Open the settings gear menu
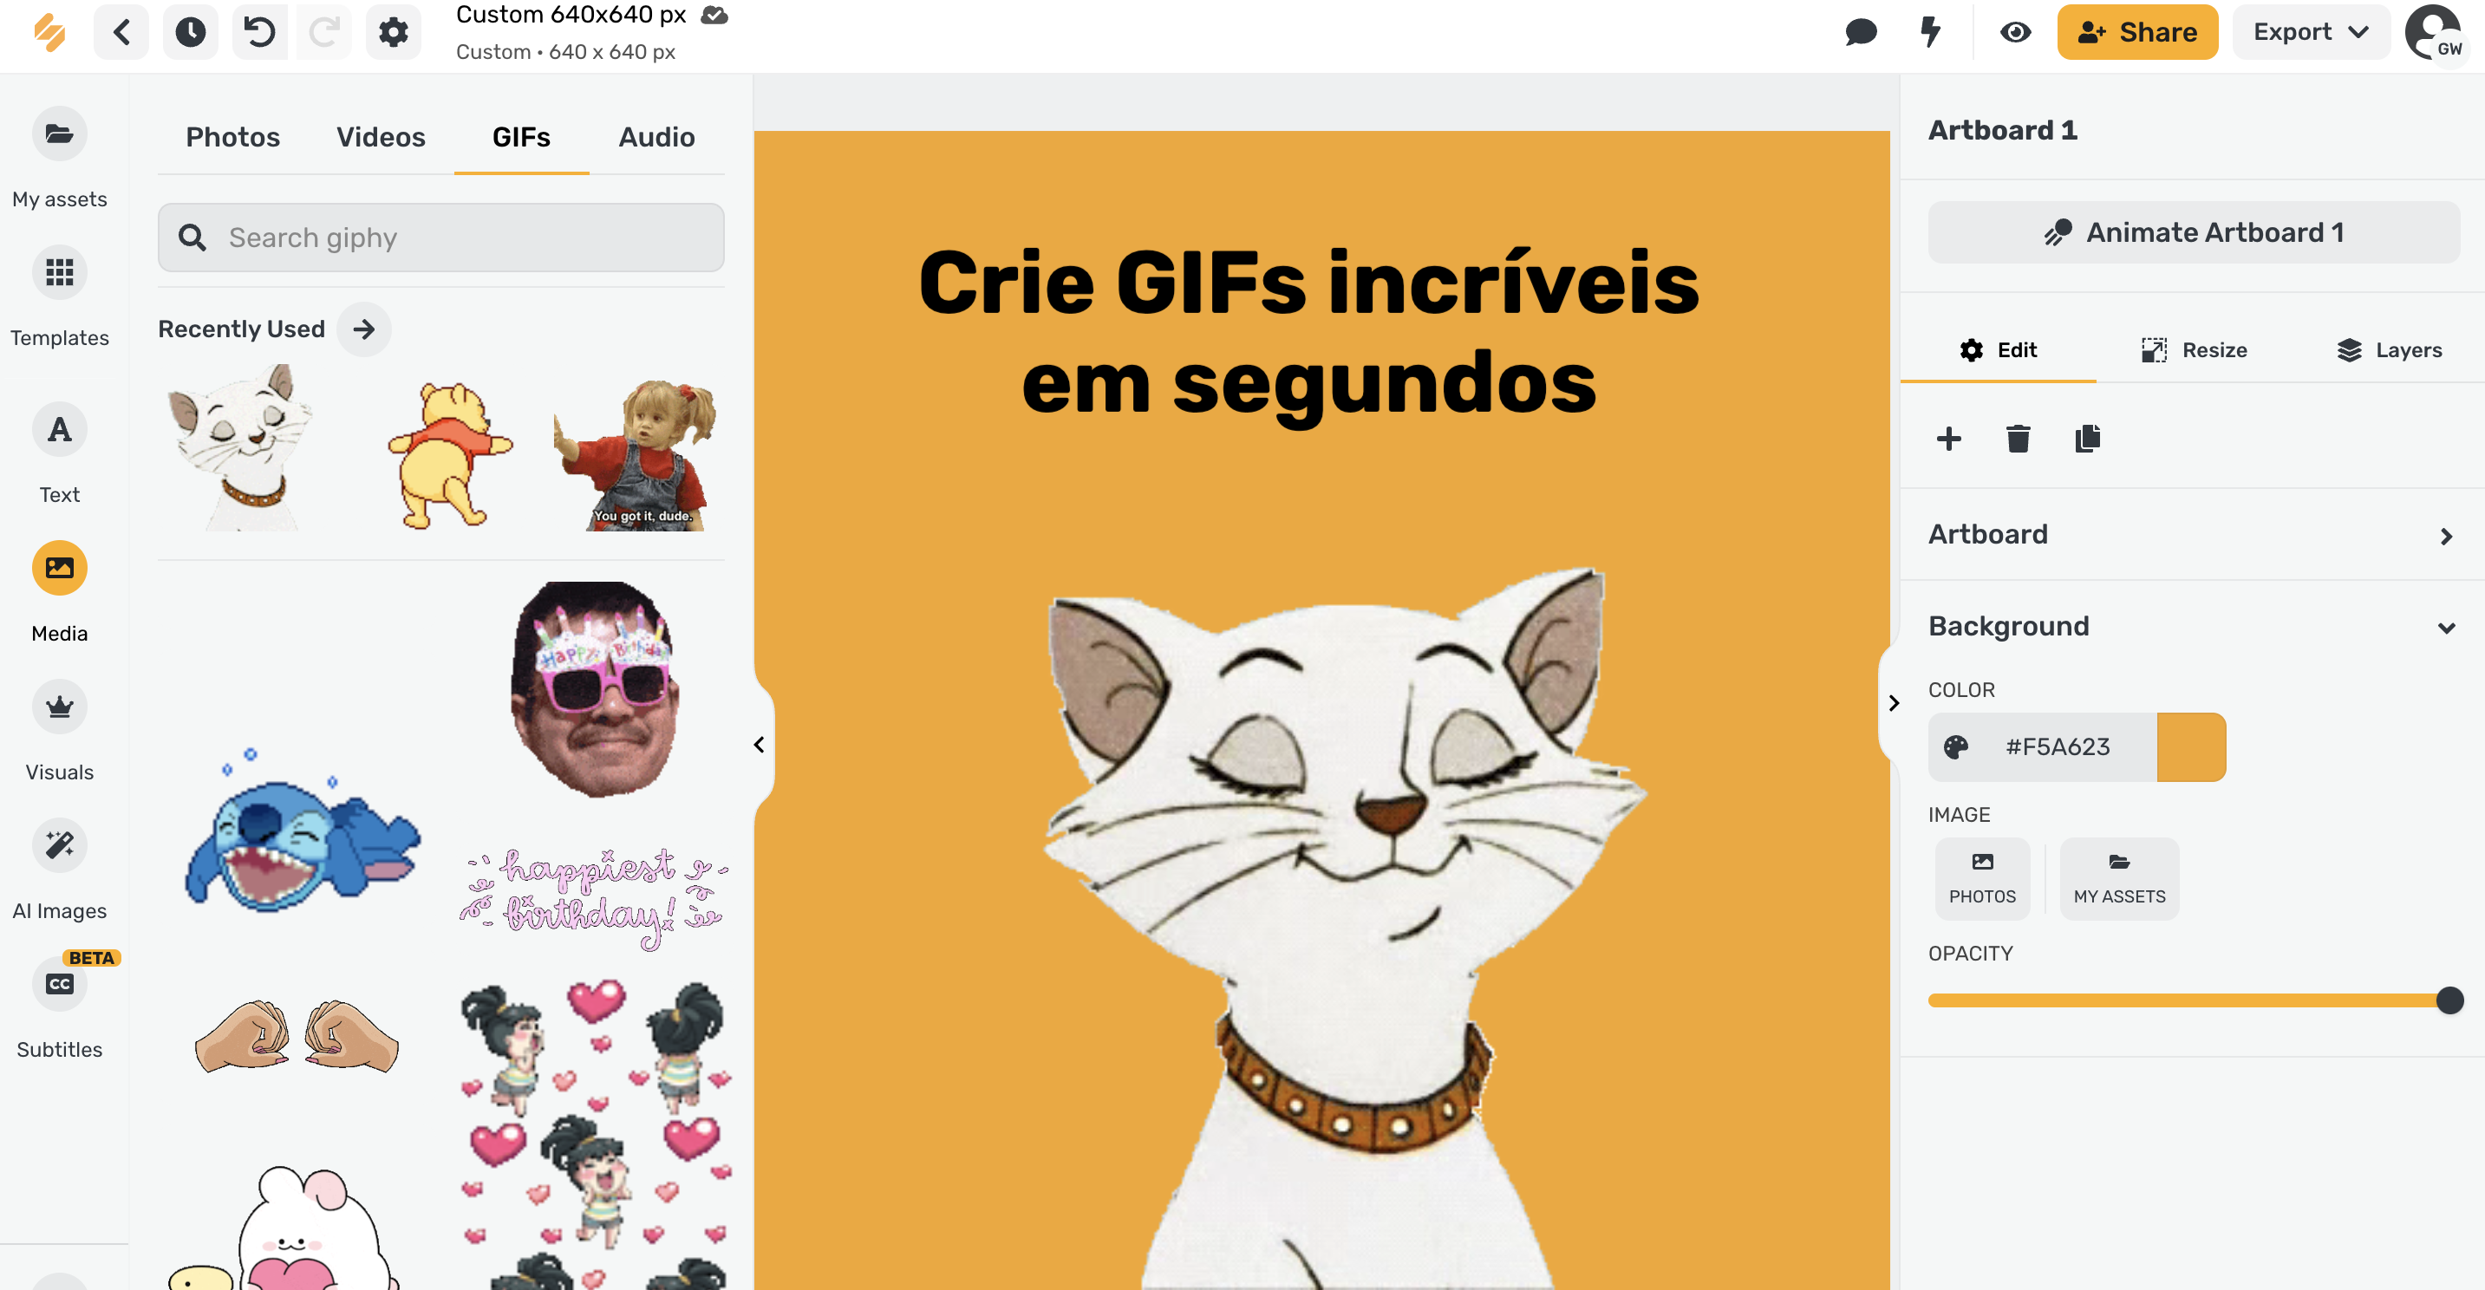2485x1290 pixels. click(395, 33)
